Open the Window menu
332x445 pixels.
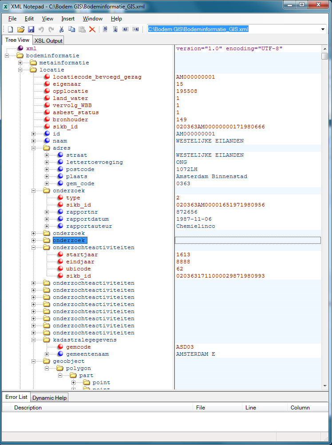tap(93, 19)
